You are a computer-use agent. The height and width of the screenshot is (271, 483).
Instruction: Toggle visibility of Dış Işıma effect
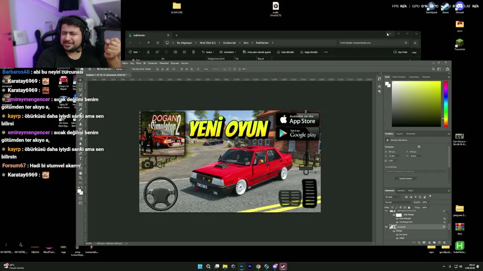click(x=397, y=234)
